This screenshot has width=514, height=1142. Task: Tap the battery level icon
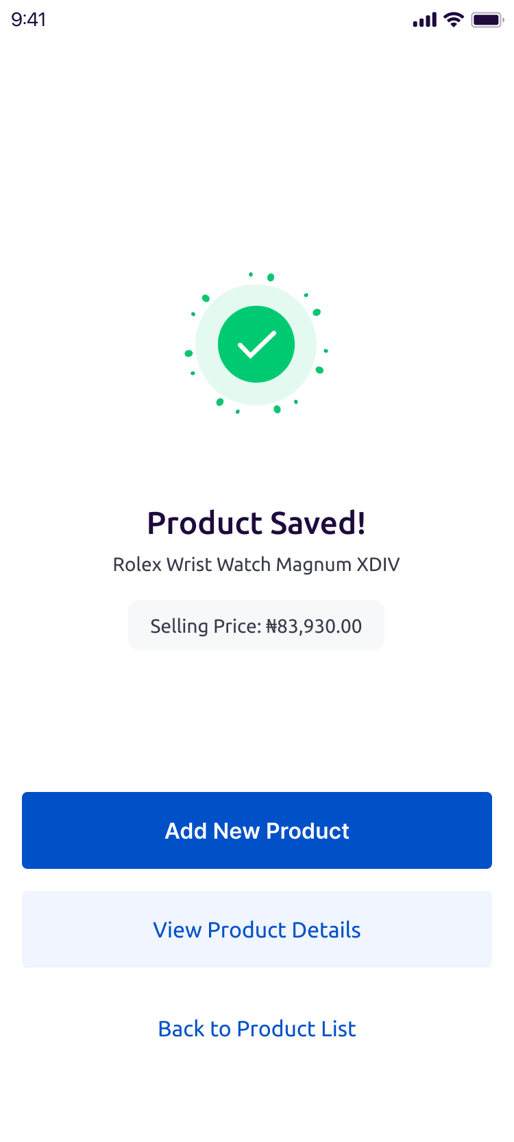(487, 20)
